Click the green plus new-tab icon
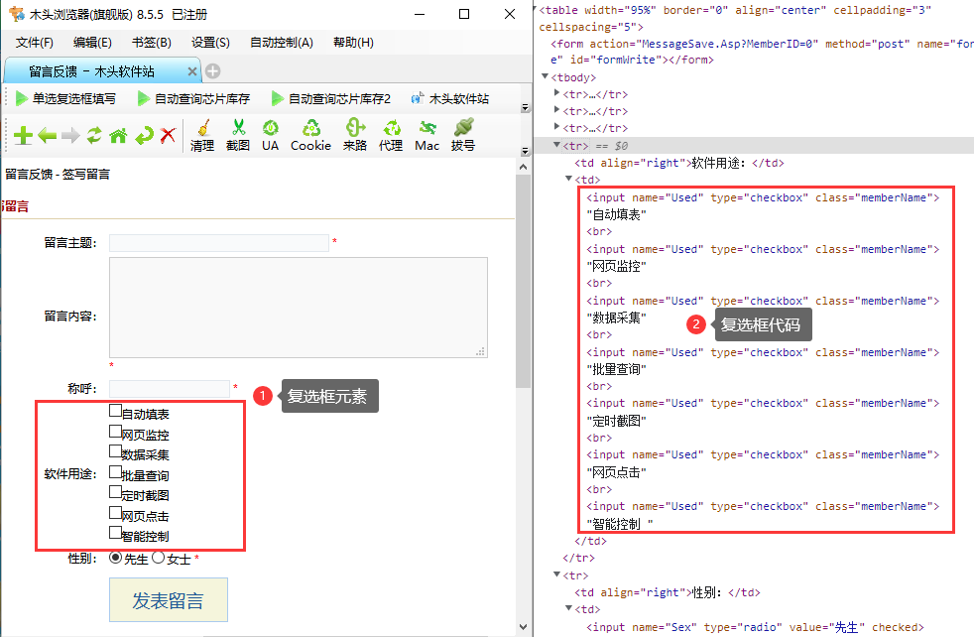This screenshot has width=974, height=637. (x=21, y=135)
